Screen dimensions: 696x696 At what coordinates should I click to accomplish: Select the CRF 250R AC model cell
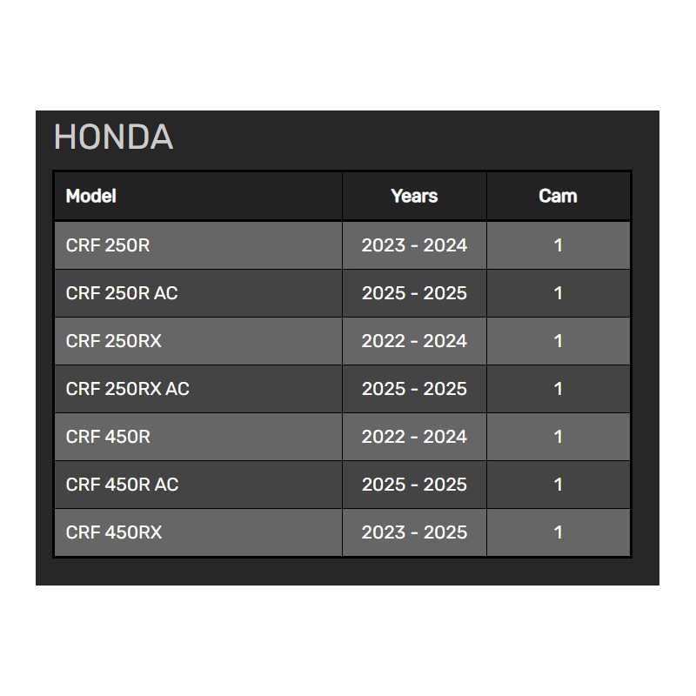point(122,293)
